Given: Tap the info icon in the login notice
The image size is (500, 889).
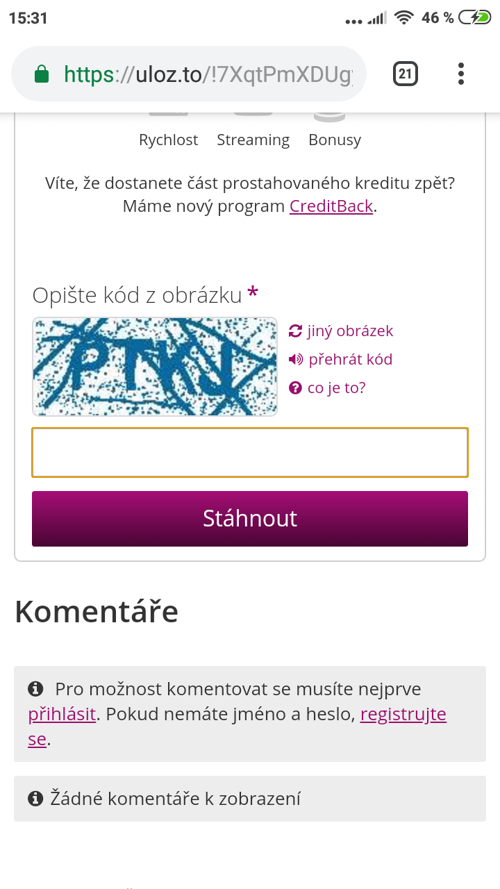Looking at the screenshot, I should (35, 689).
